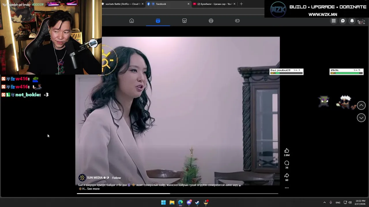Open the network tray icon
369x207 pixels.
pos(345,202)
